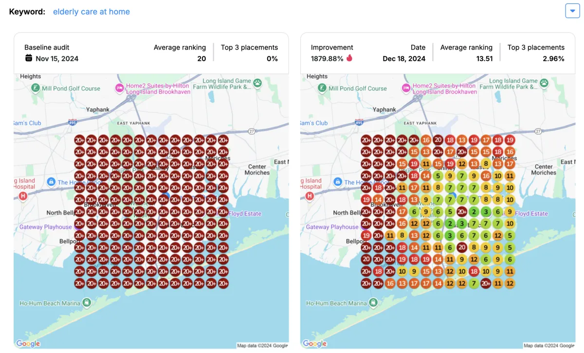Select the green '7' pin in Dec 18 map's bottom row
The height and width of the screenshot is (353, 584).
(x=474, y=283)
